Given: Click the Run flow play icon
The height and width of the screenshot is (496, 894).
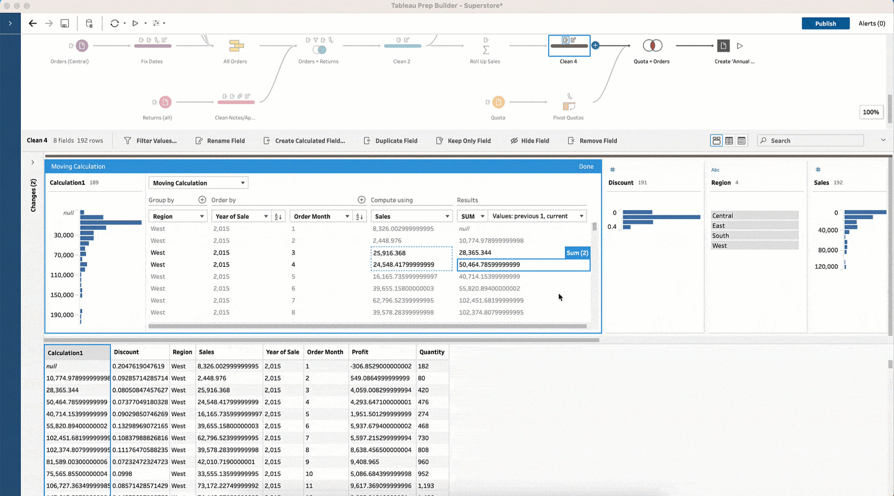Looking at the screenshot, I should 135,23.
